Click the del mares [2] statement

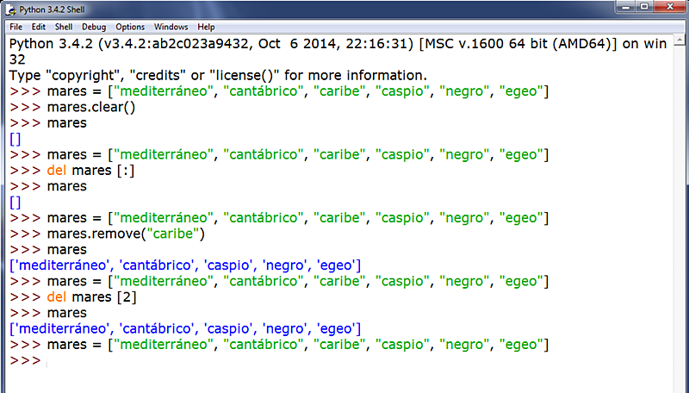click(90, 296)
